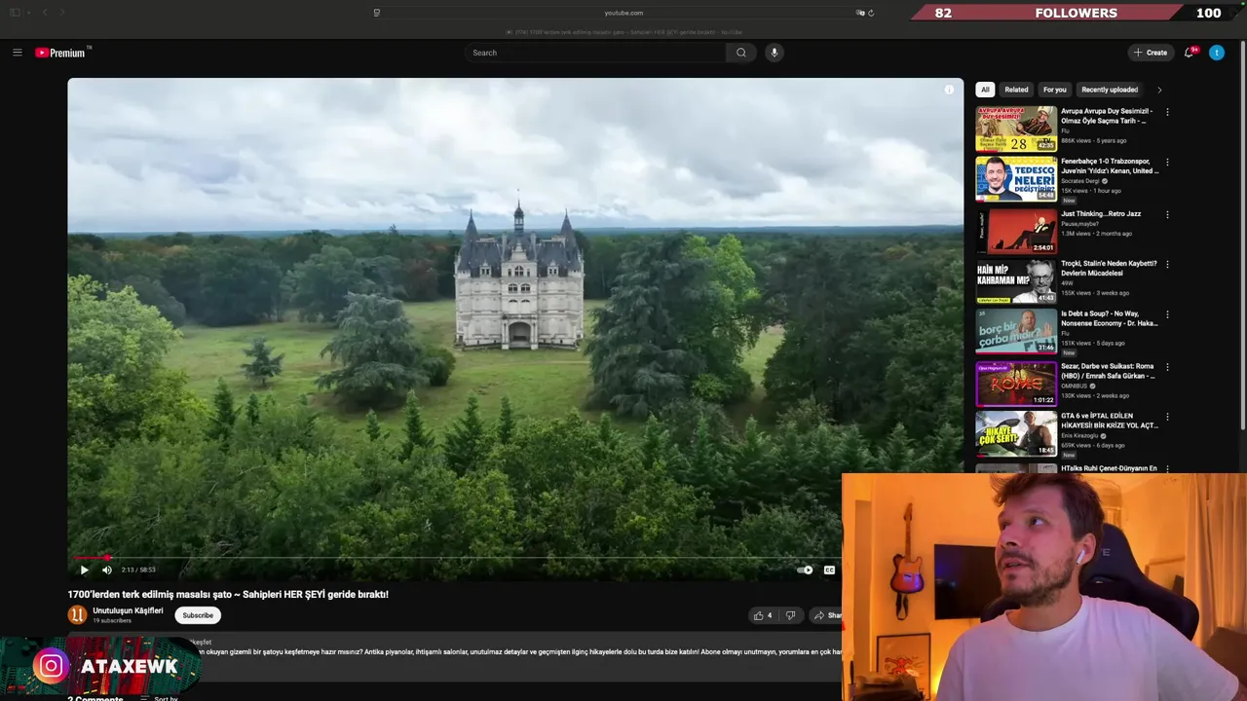1247x701 pixels.
Task: Open options for 'GTA 6 ve İPTAL EDİLEN' video
Action: click(x=1167, y=417)
